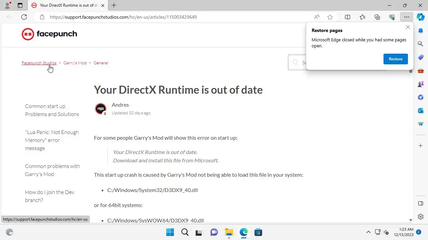Open notifications bell in Edge sidebar
This screenshot has width=428, height=240.
421,31
